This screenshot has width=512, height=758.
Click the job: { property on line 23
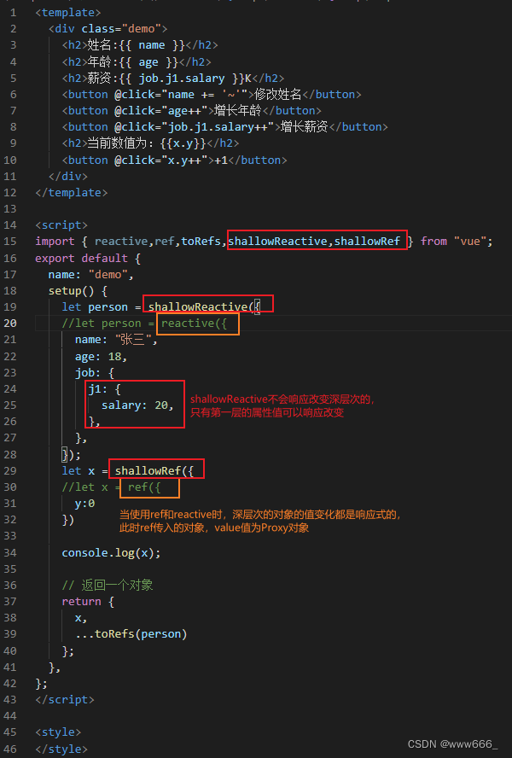click(x=94, y=373)
